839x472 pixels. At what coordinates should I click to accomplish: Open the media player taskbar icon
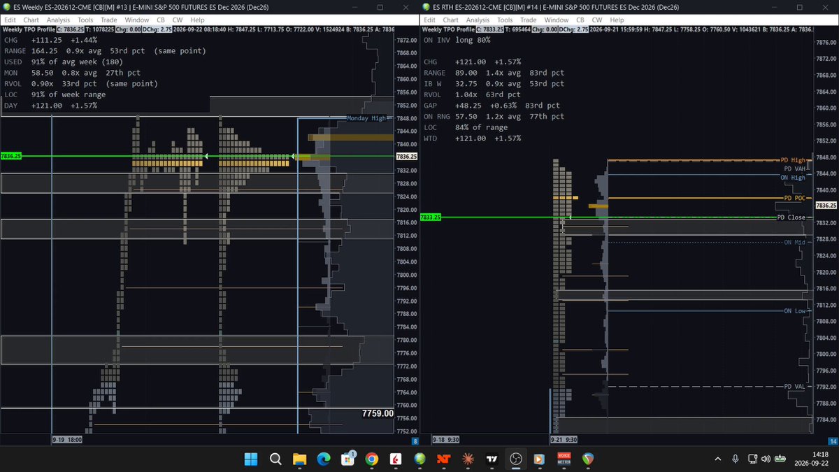pos(539,459)
